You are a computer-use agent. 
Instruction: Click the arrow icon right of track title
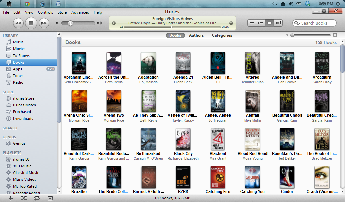(231, 23)
